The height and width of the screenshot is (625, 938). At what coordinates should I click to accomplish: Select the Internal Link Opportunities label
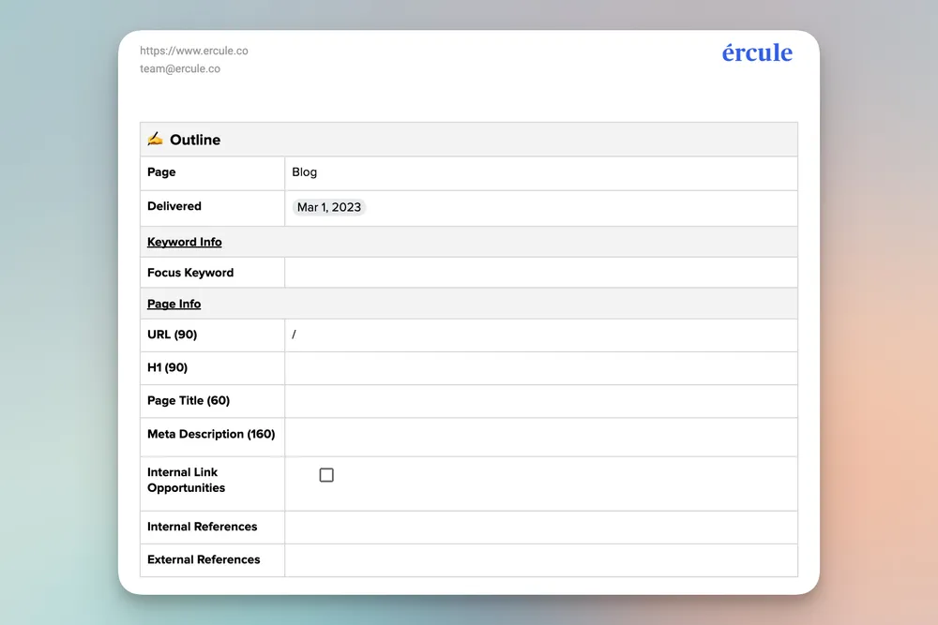click(x=186, y=480)
